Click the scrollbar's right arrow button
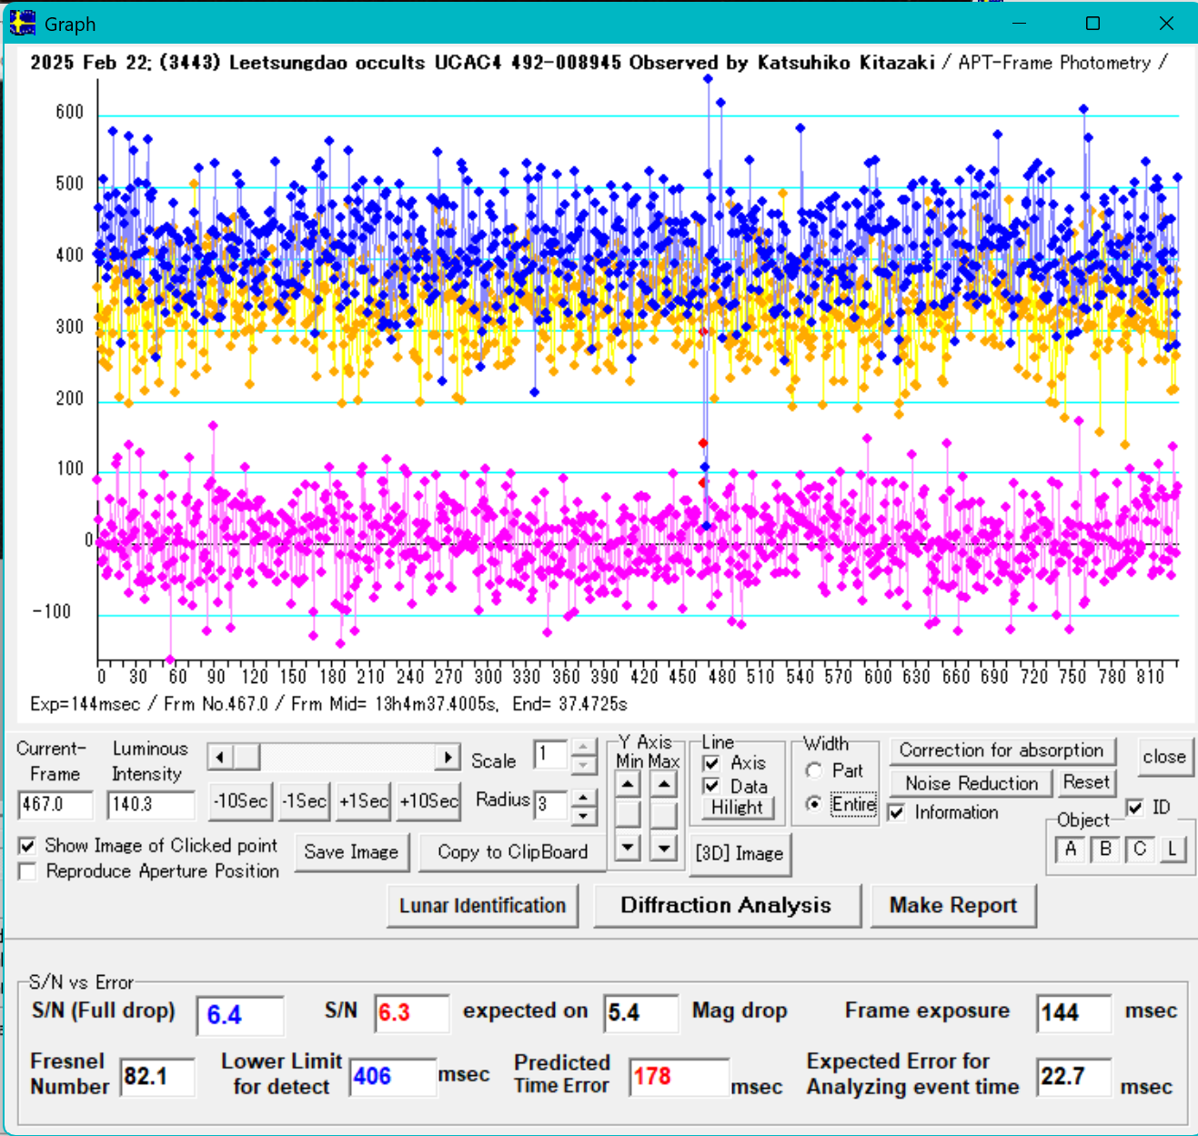The image size is (1198, 1136). (x=448, y=757)
